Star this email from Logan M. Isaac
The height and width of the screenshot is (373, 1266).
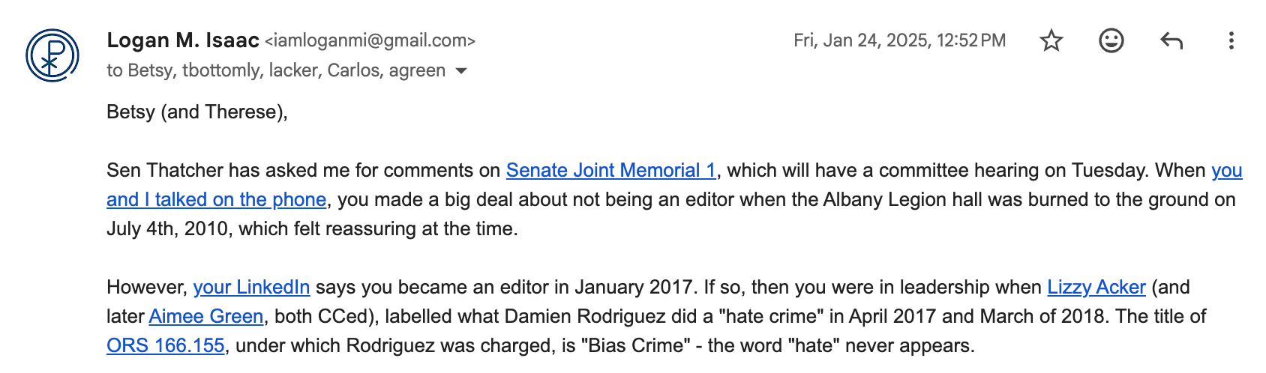click(1051, 40)
